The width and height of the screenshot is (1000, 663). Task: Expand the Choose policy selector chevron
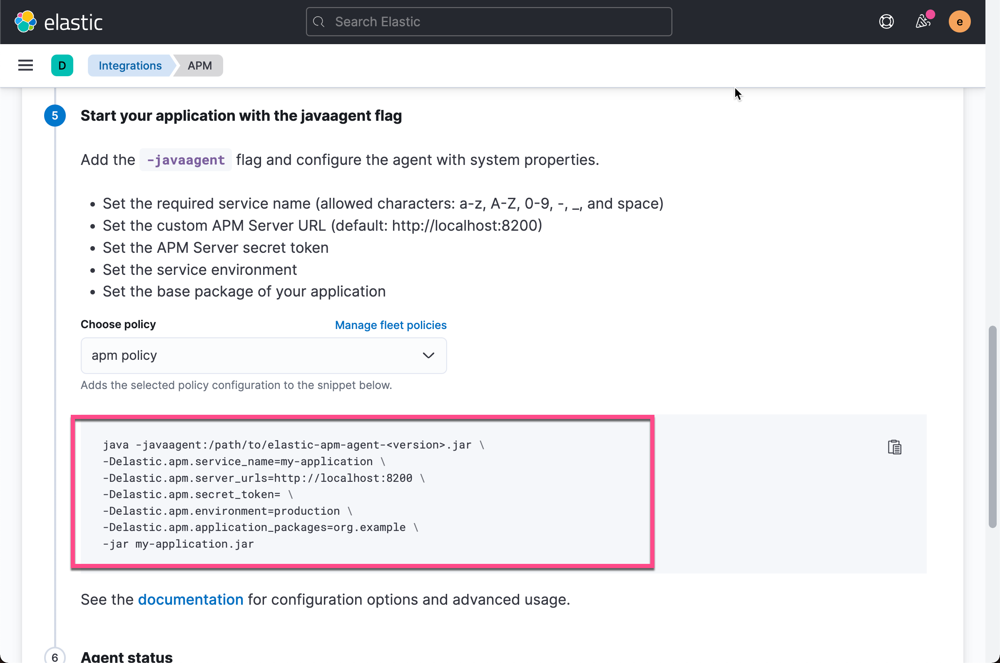(x=428, y=356)
